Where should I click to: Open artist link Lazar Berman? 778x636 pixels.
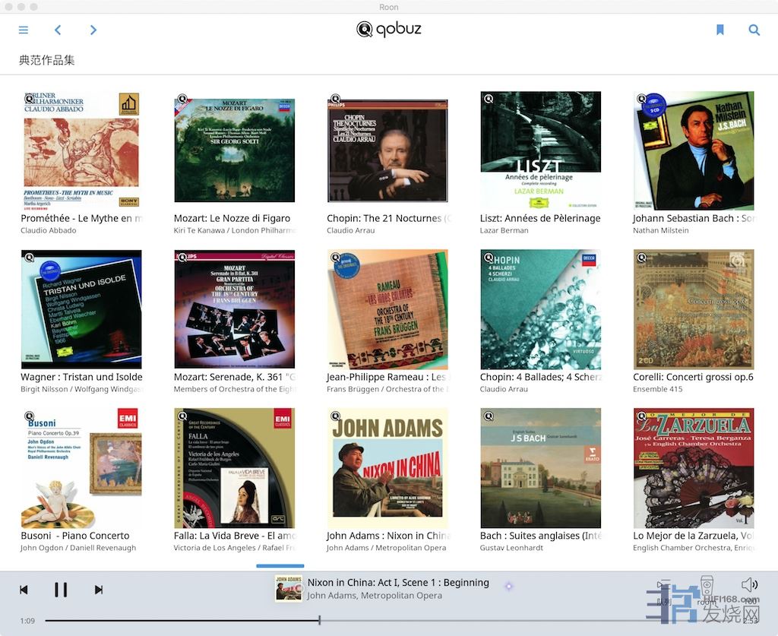tap(504, 230)
